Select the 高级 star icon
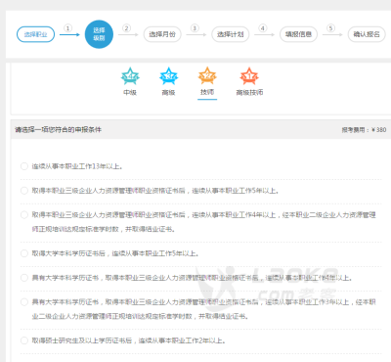The width and height of the screenshot is (391, 362). coord(168,76)
